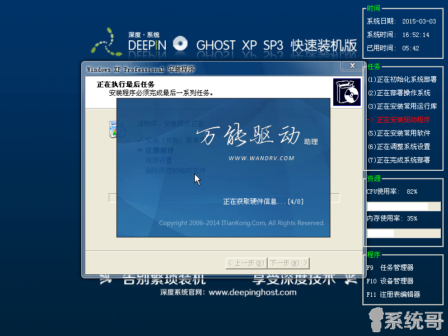Click the Deepin CD disc icon

coord(180,44)
